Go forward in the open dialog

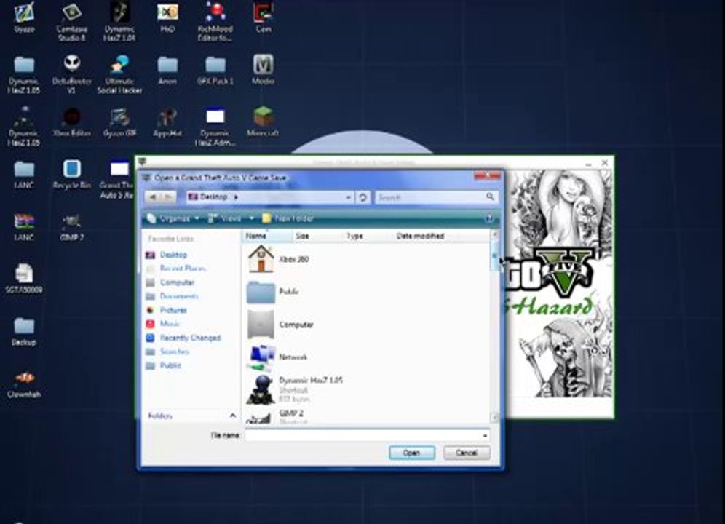pos(168,197)
